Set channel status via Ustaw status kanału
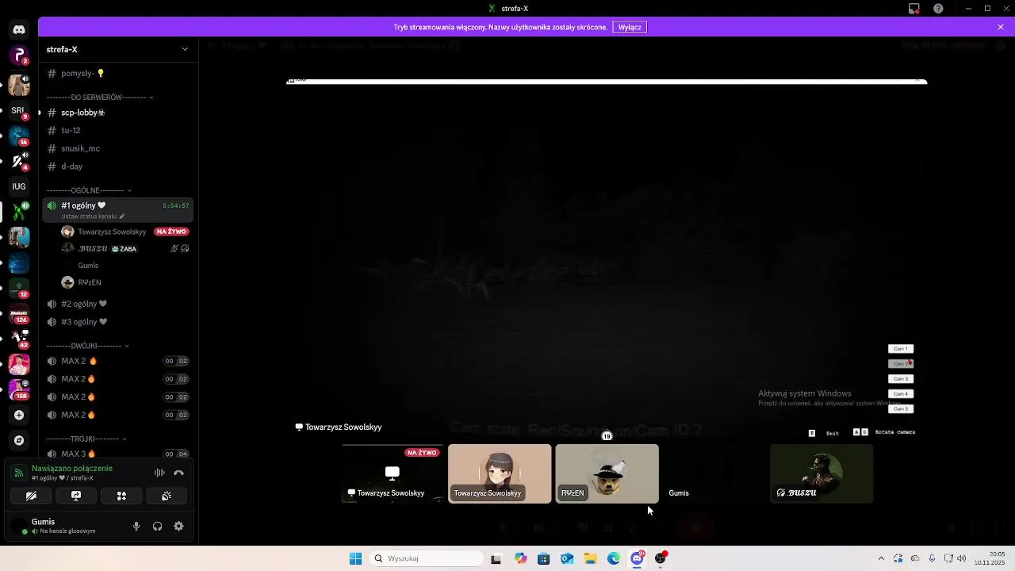 click(x=93, y=217)
